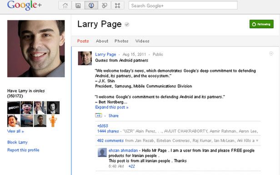Click "Quotes from Android partners" text

[x=122, y=60]
